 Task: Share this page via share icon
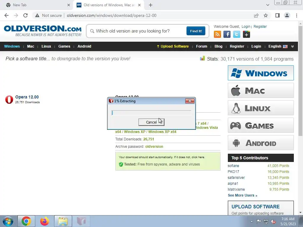tap(256, 15)
